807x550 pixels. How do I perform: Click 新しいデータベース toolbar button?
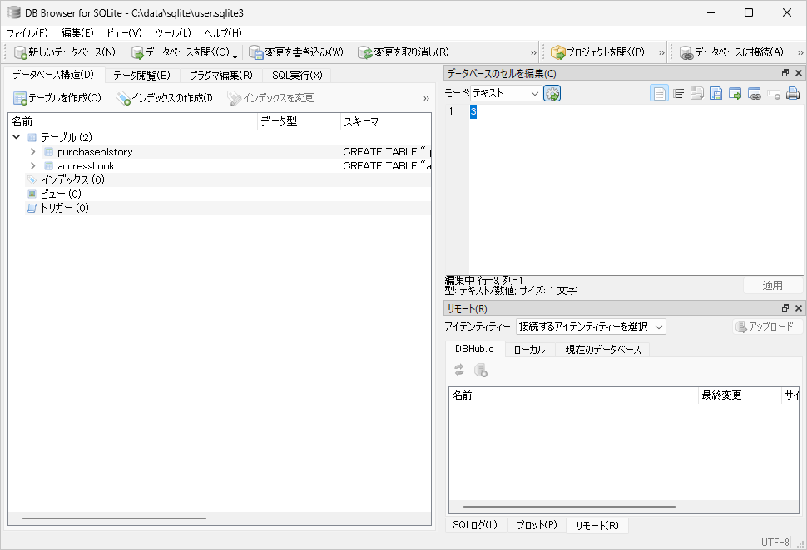click(65, 52)
